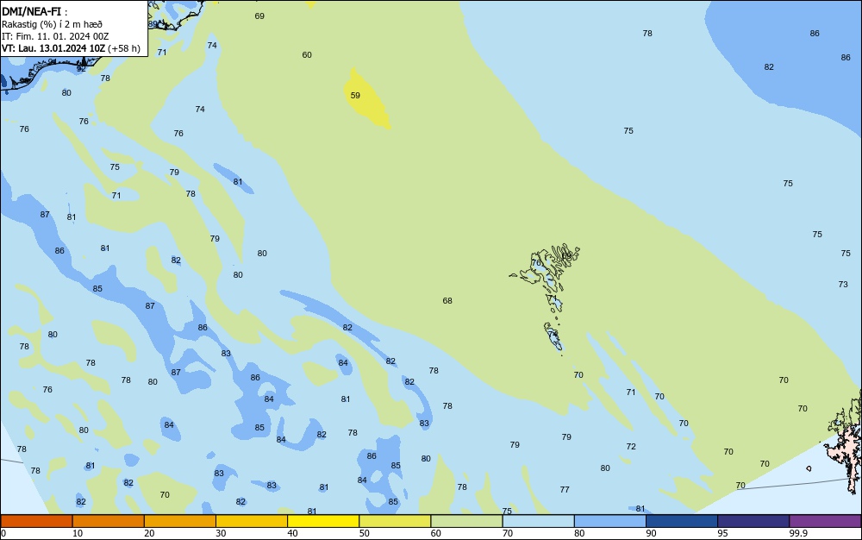Click the 73 humidity value on the map
Viewport: 862px width, 540px height.
point(843,285)
